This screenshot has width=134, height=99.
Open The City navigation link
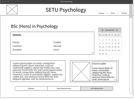point(124,13)
